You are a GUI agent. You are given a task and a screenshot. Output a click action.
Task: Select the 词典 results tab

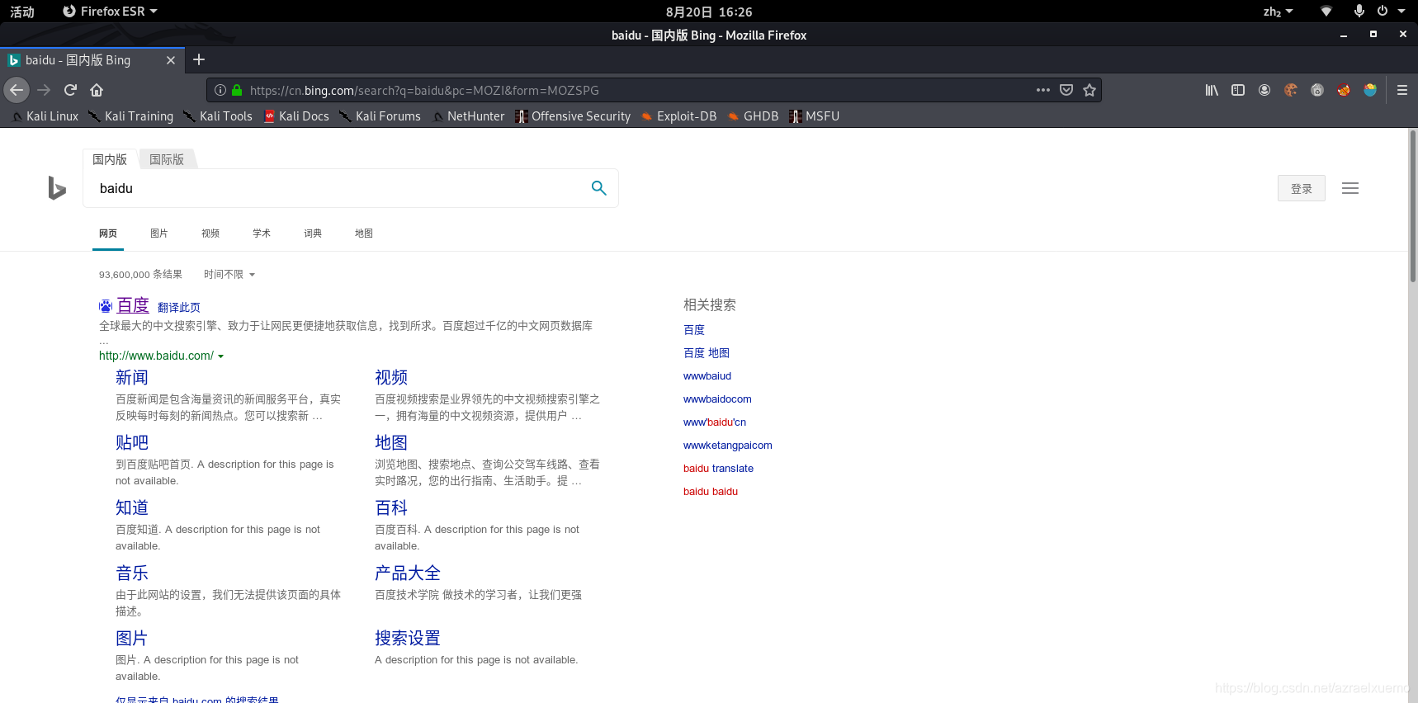pos(313,234)
